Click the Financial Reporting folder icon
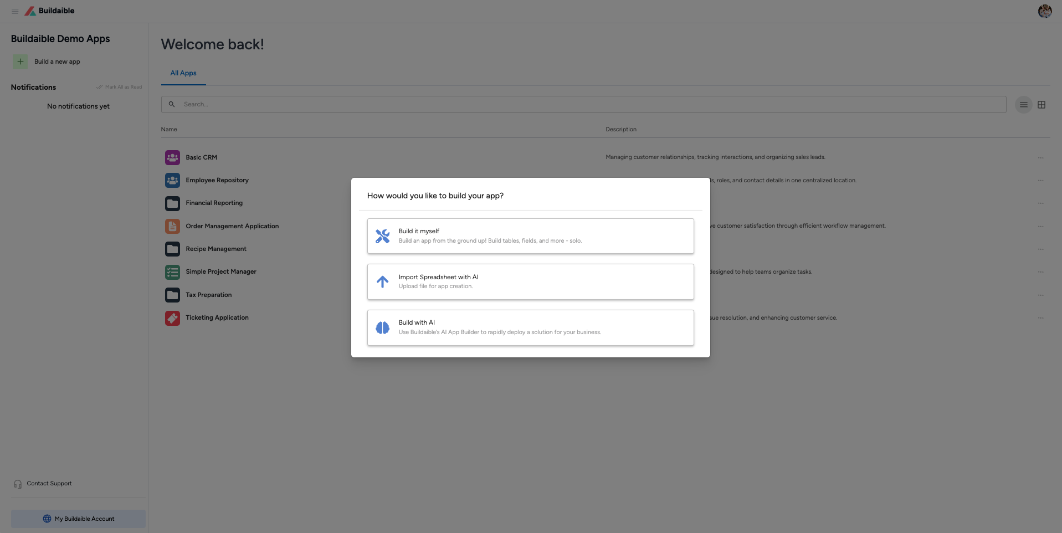Viewport: 1062px width, 533px height. (x=172, y=203)
